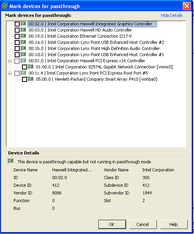Check Haswell HD Audio Controller for passthrough

[17, 30]
